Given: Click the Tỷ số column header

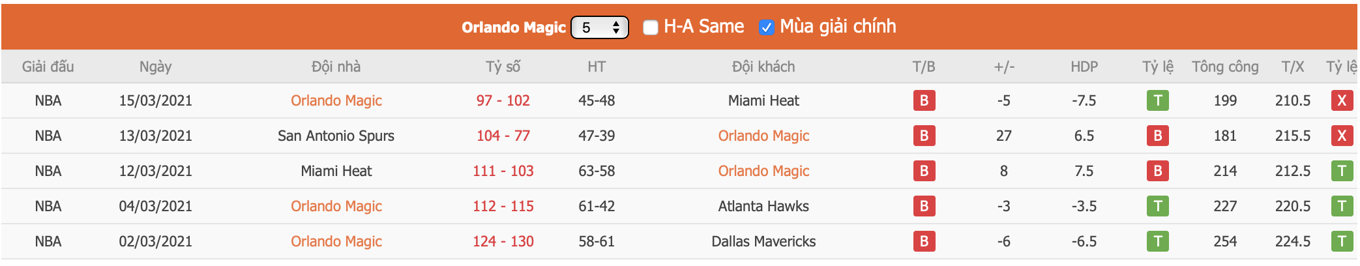Looking at the screenshot, I should (x=503, y=66).
